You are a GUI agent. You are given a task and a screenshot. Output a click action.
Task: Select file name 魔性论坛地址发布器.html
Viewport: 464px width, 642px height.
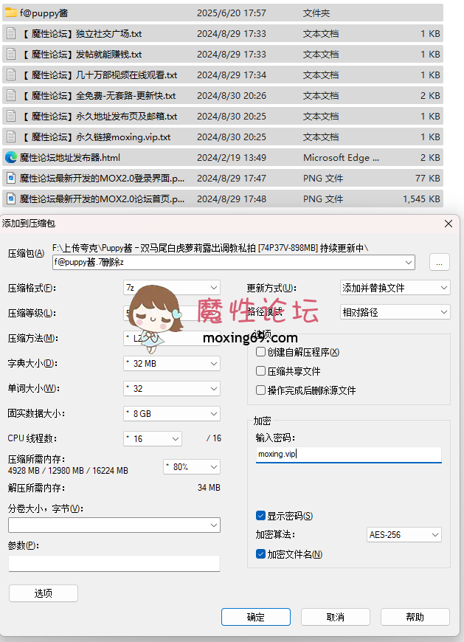click(70, 158)
